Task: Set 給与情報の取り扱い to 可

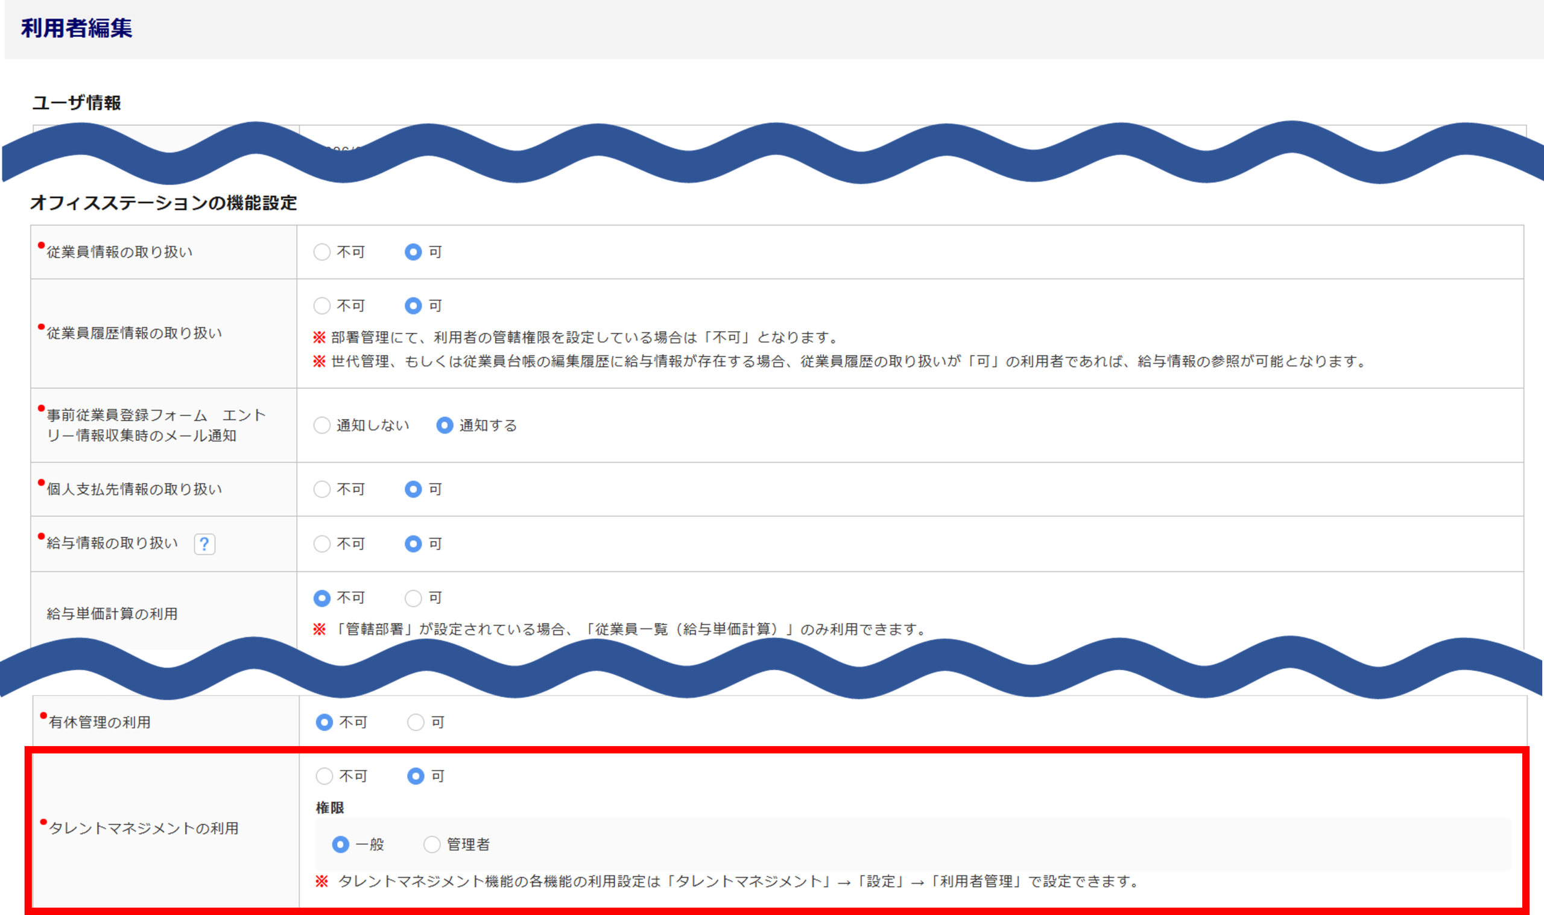Action: click(413, 544)
